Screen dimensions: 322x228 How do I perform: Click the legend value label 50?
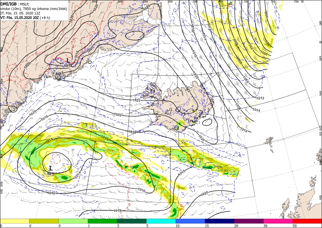pyautogui.click(x=295, y=226)
